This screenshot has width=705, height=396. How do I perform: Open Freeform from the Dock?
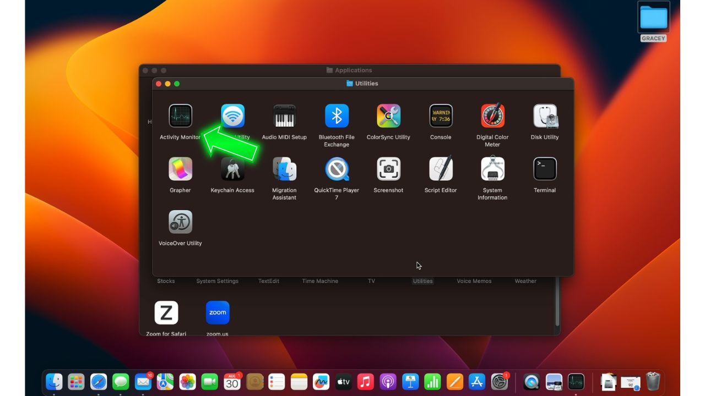[321, 381]
